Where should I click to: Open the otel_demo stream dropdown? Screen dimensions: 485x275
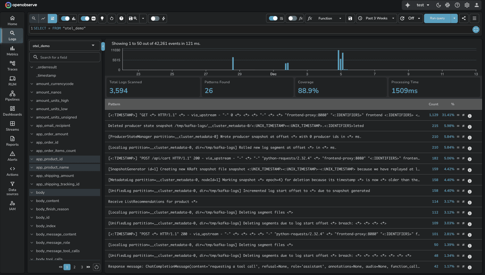(64, 45)
